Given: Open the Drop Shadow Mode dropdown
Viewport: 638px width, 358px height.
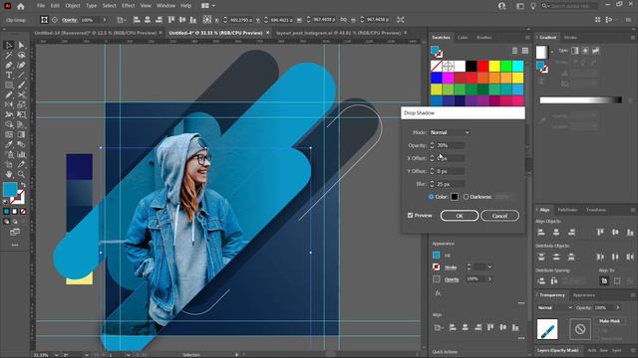Looking at the screenshot, I should coord(450,132).
